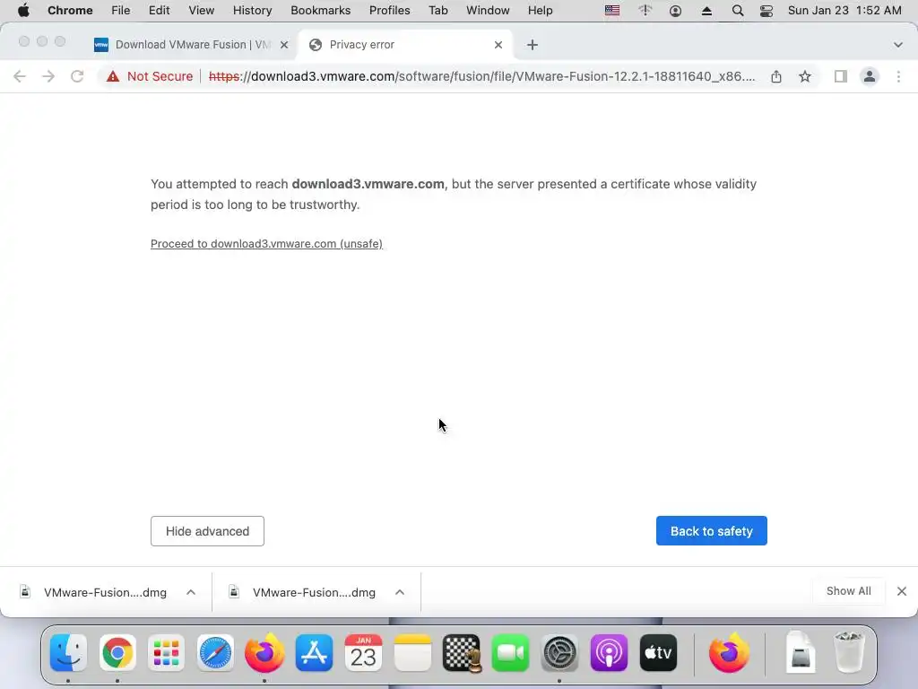Image resolution: width=918 pixels, height=689 pixels.
Task: Open the File menu
Action: click(x=121, y=11)
